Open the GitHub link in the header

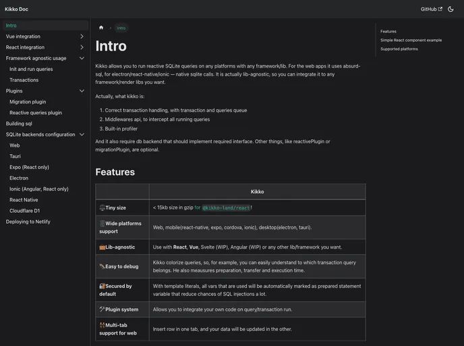pyautogui.click(x=431, y=9)
